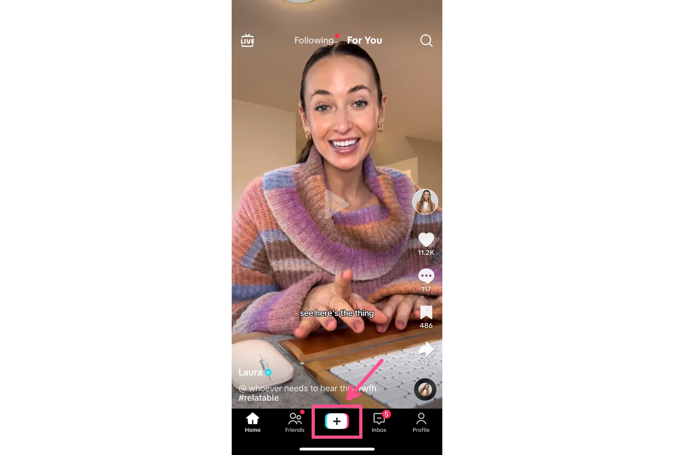The width and height of the screenshot is (674, 455).
Task: Switch to the For You feed tab
Action: pos(364,40)
